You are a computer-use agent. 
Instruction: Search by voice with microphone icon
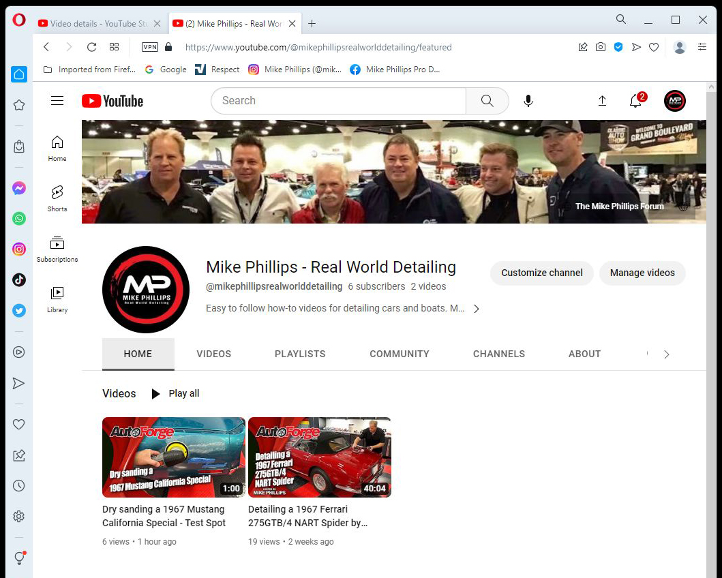[x=528, y=101]
